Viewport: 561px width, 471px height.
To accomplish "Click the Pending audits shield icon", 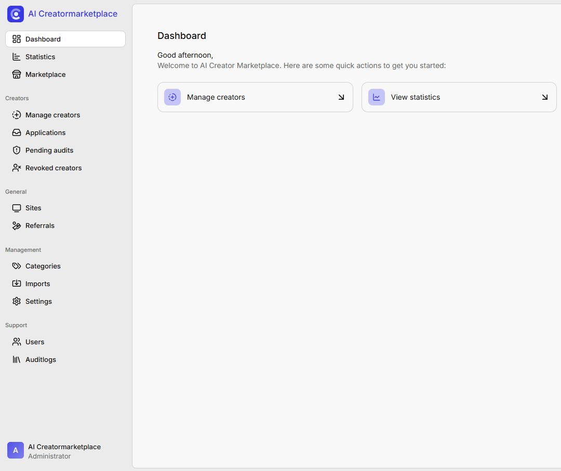I will [x=16, y=150].
